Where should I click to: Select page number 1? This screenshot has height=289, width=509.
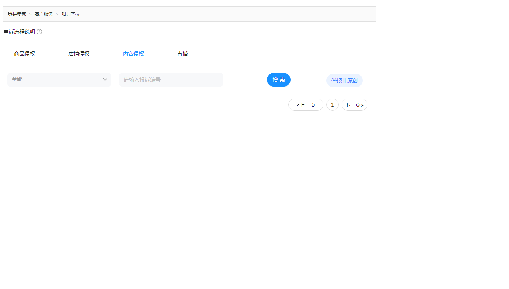pyautogui.click(x=333, y=105)
